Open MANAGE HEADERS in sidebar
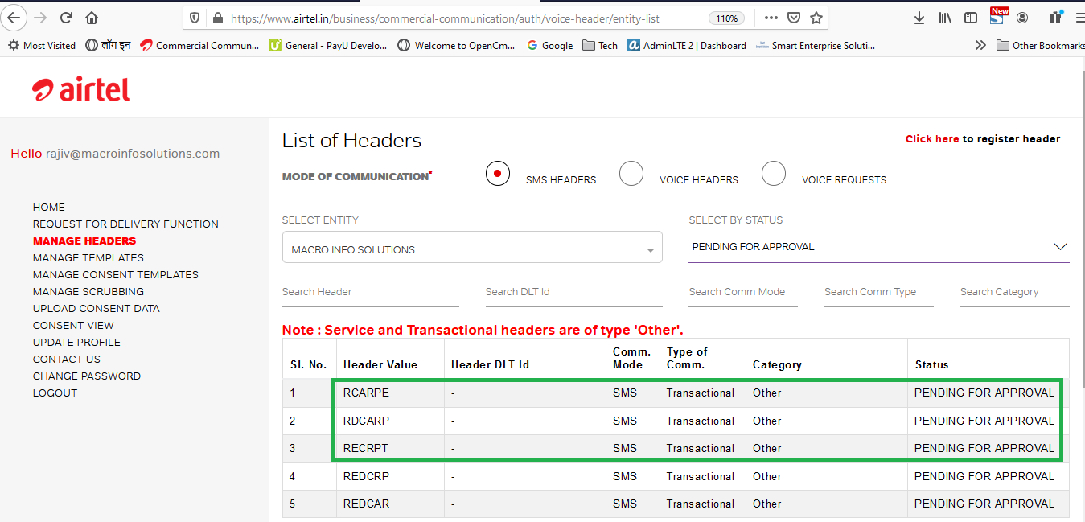 coord(84,240)
